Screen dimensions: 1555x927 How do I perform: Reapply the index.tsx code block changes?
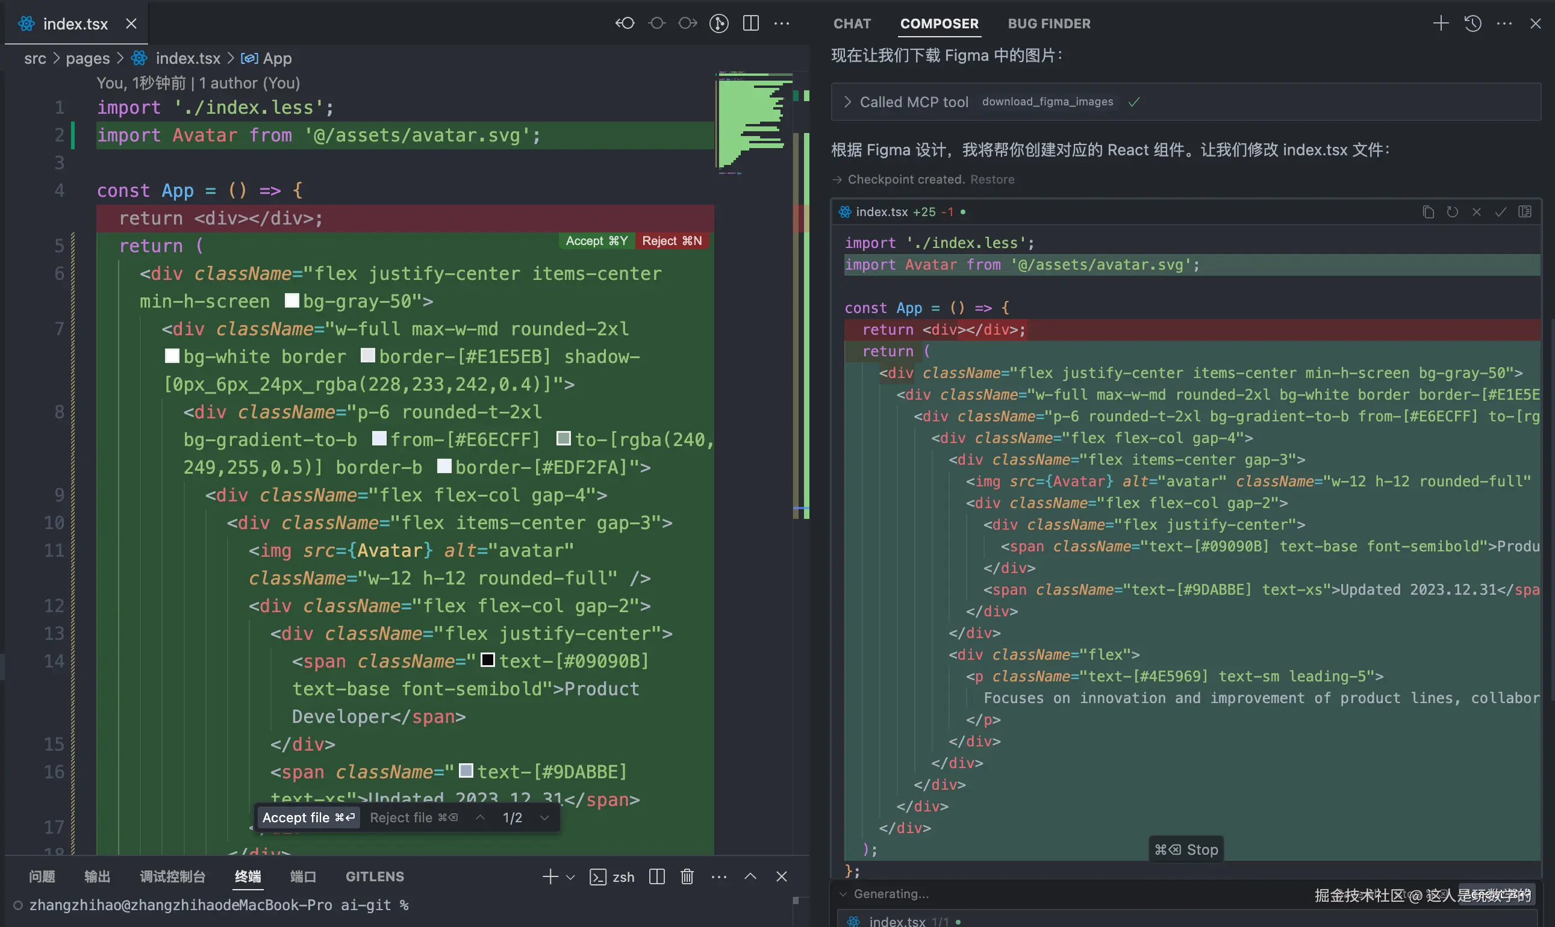(1453, 212)
